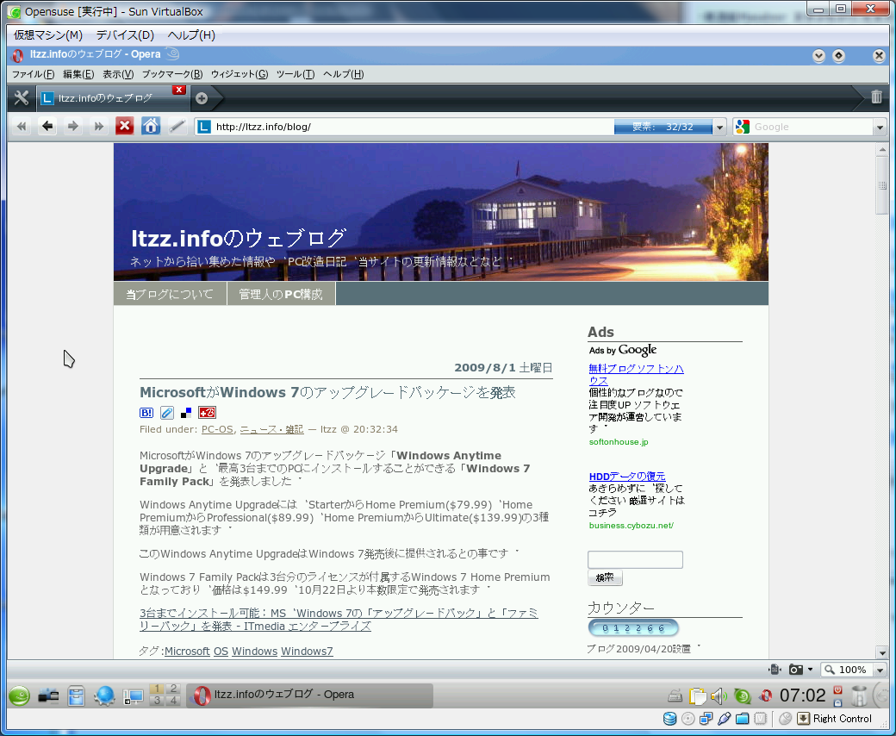The image size is (896, 736).
Task: Open the camera icon dropdown in status bar
Action: [x=810, y=669]
